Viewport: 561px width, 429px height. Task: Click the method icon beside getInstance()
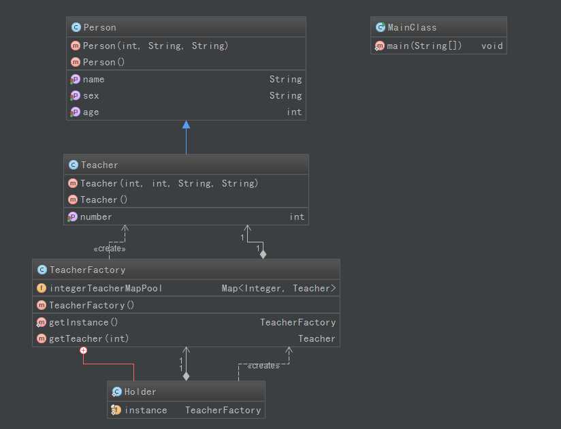click(x=42, y=322)
